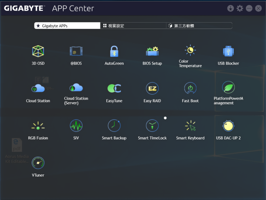Open PlatformPowerManagement leaf icon

coord(228,87)
